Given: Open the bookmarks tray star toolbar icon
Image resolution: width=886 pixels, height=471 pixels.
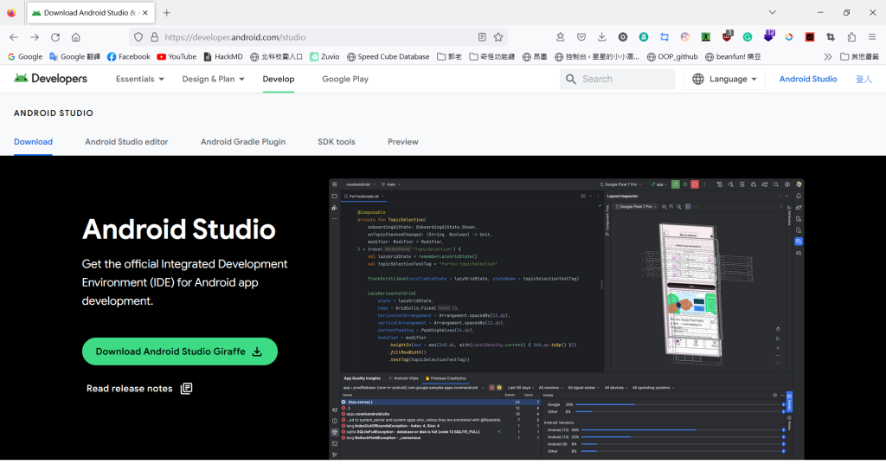Looking at the screenshot, I should [x=560, y=36].
